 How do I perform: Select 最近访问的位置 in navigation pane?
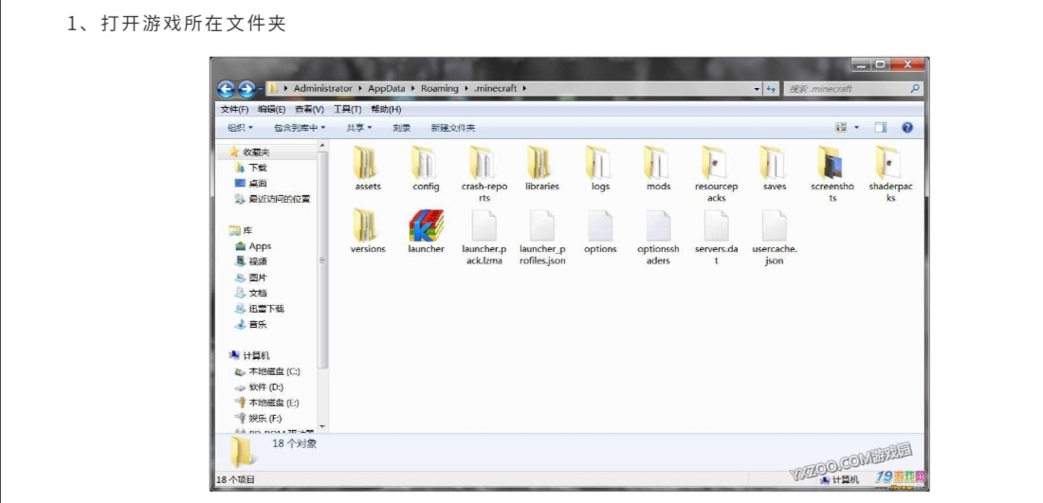pyautogui.click(x=272, y=199)
